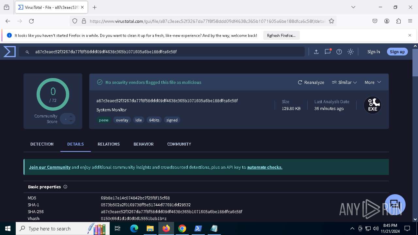Click the Reanalyze button

[x=311, y=82]
